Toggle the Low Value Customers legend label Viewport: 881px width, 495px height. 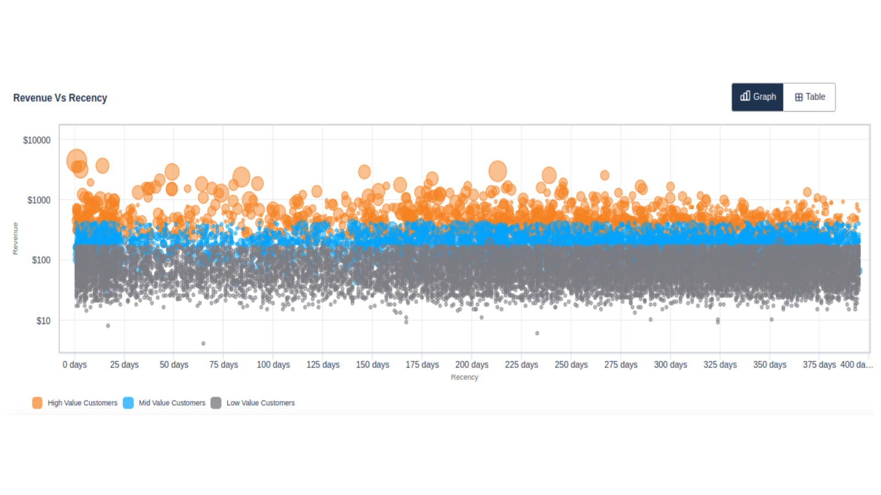(260, 403)
